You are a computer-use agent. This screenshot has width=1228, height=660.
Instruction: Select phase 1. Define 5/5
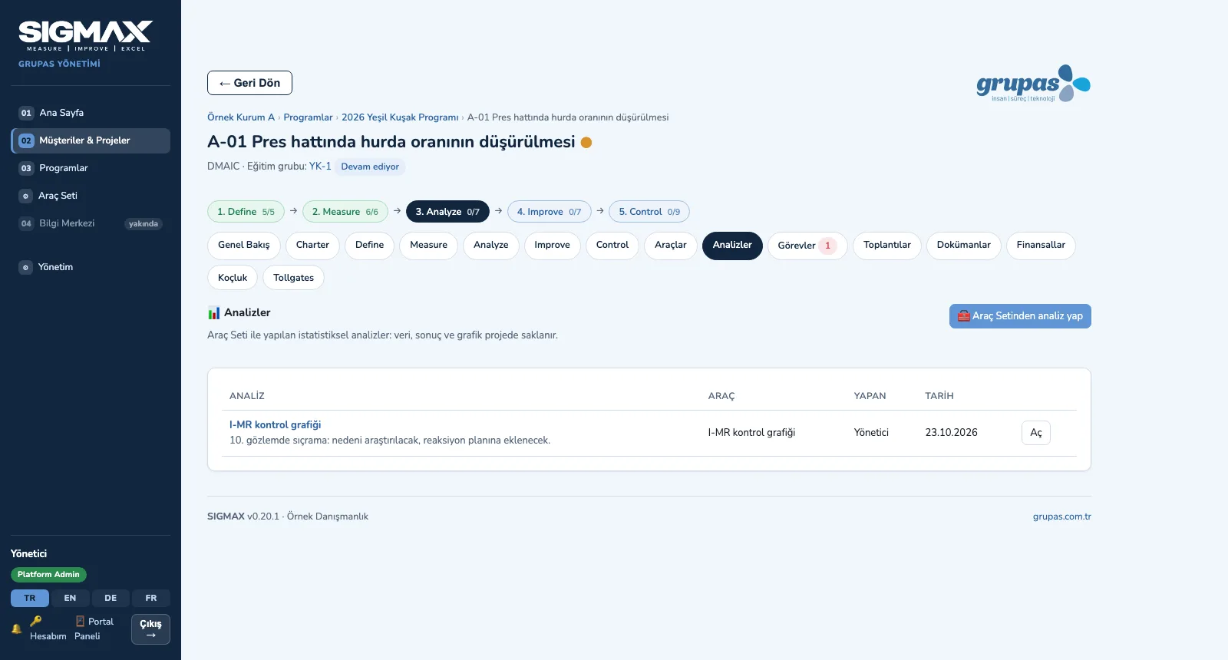(246, 212)
